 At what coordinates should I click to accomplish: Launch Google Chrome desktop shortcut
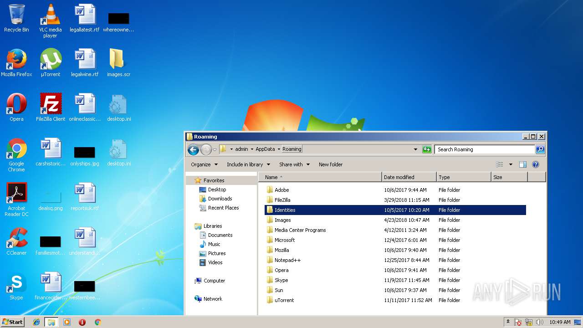pyautogui.click(x=16, y=155)
